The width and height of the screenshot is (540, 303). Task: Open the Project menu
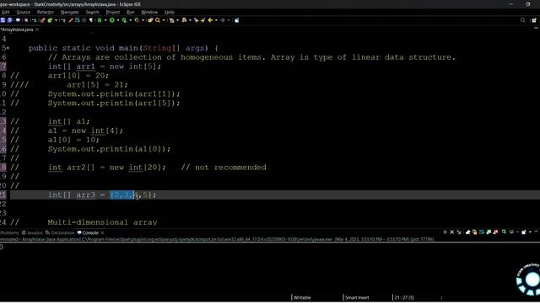(x=112, y=12)
